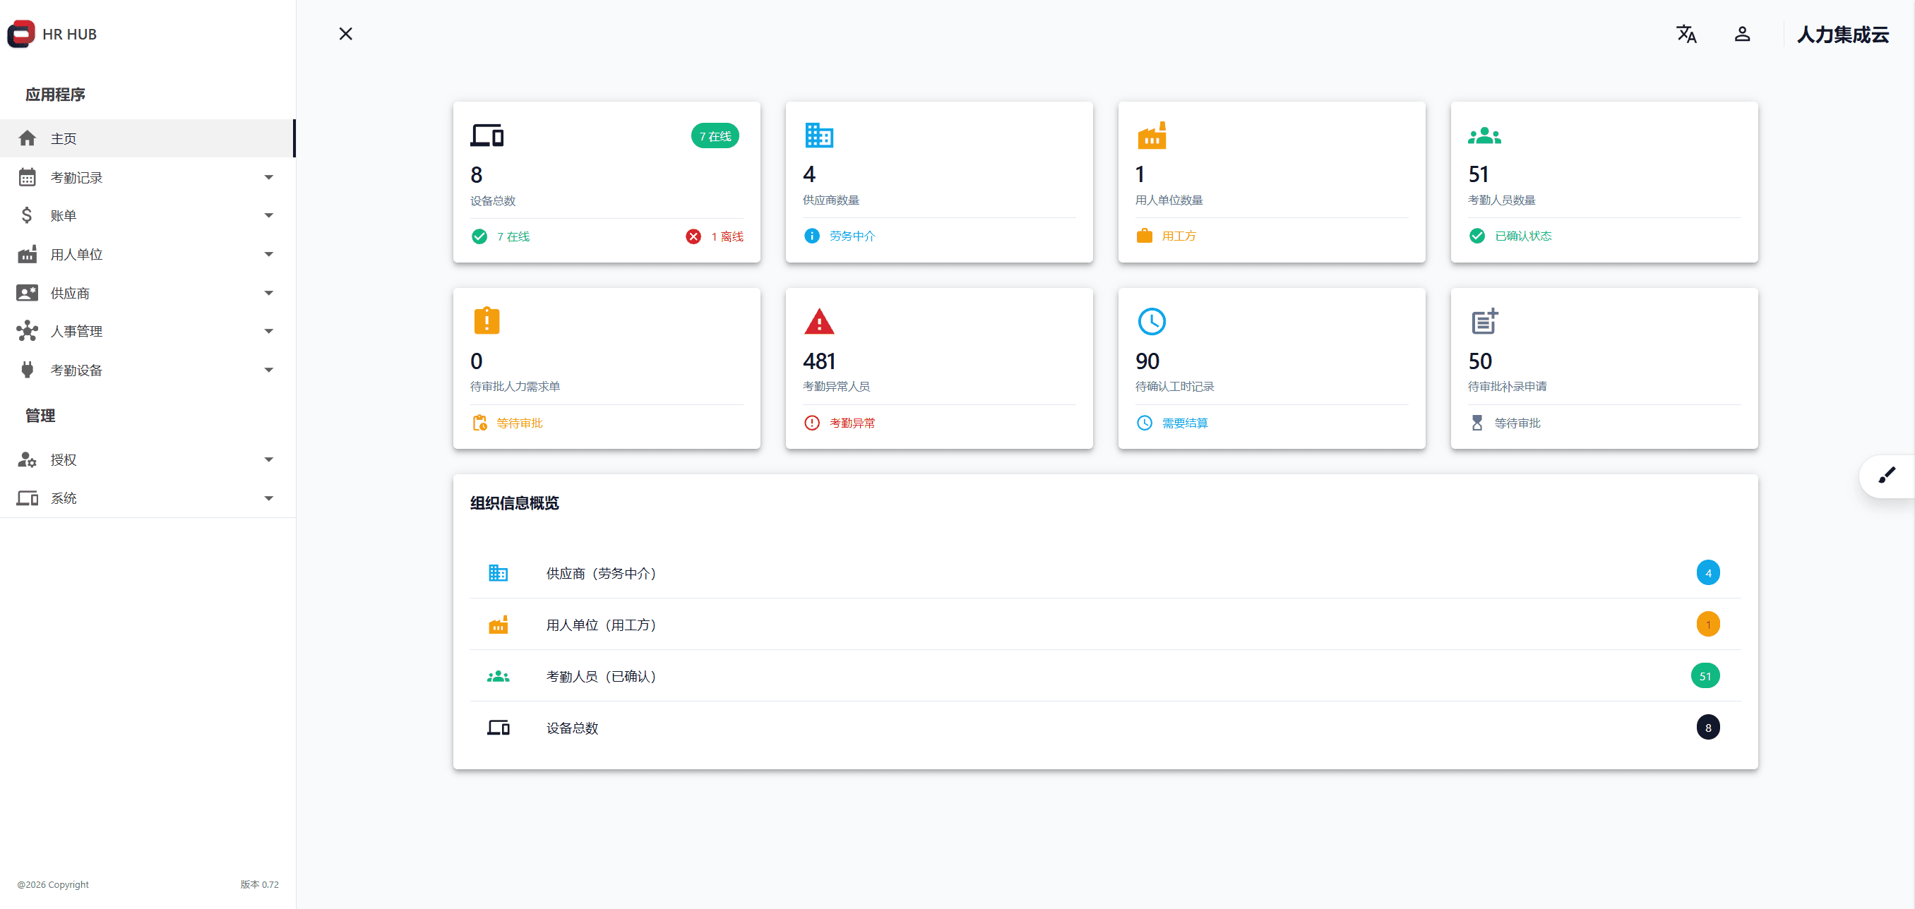Open the 授权 sidebar menu

click(x=64, y=460)
